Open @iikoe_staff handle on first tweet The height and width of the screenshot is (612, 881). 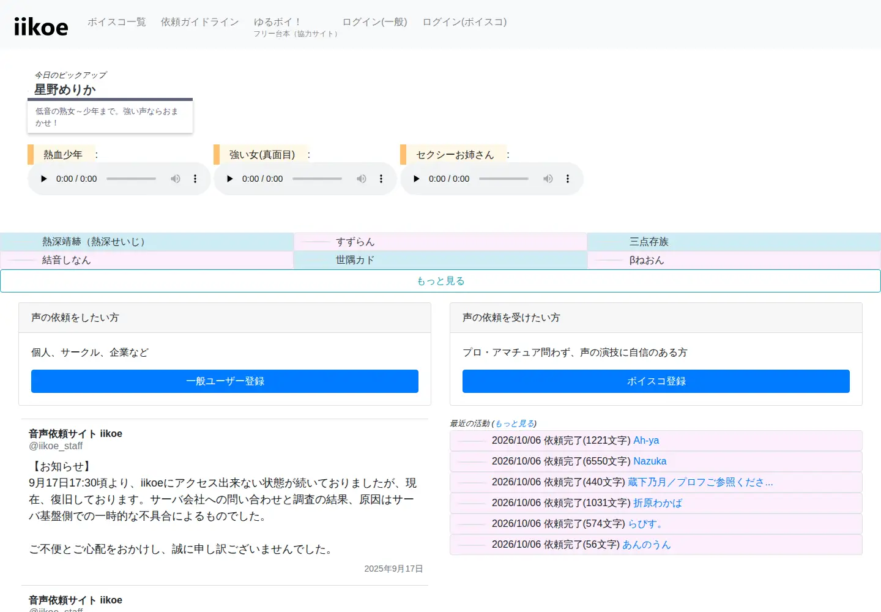[56, 446]
